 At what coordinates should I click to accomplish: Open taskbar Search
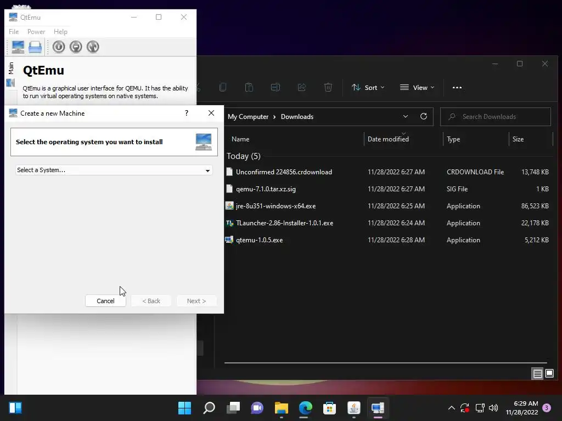click(x=209, y=408)
